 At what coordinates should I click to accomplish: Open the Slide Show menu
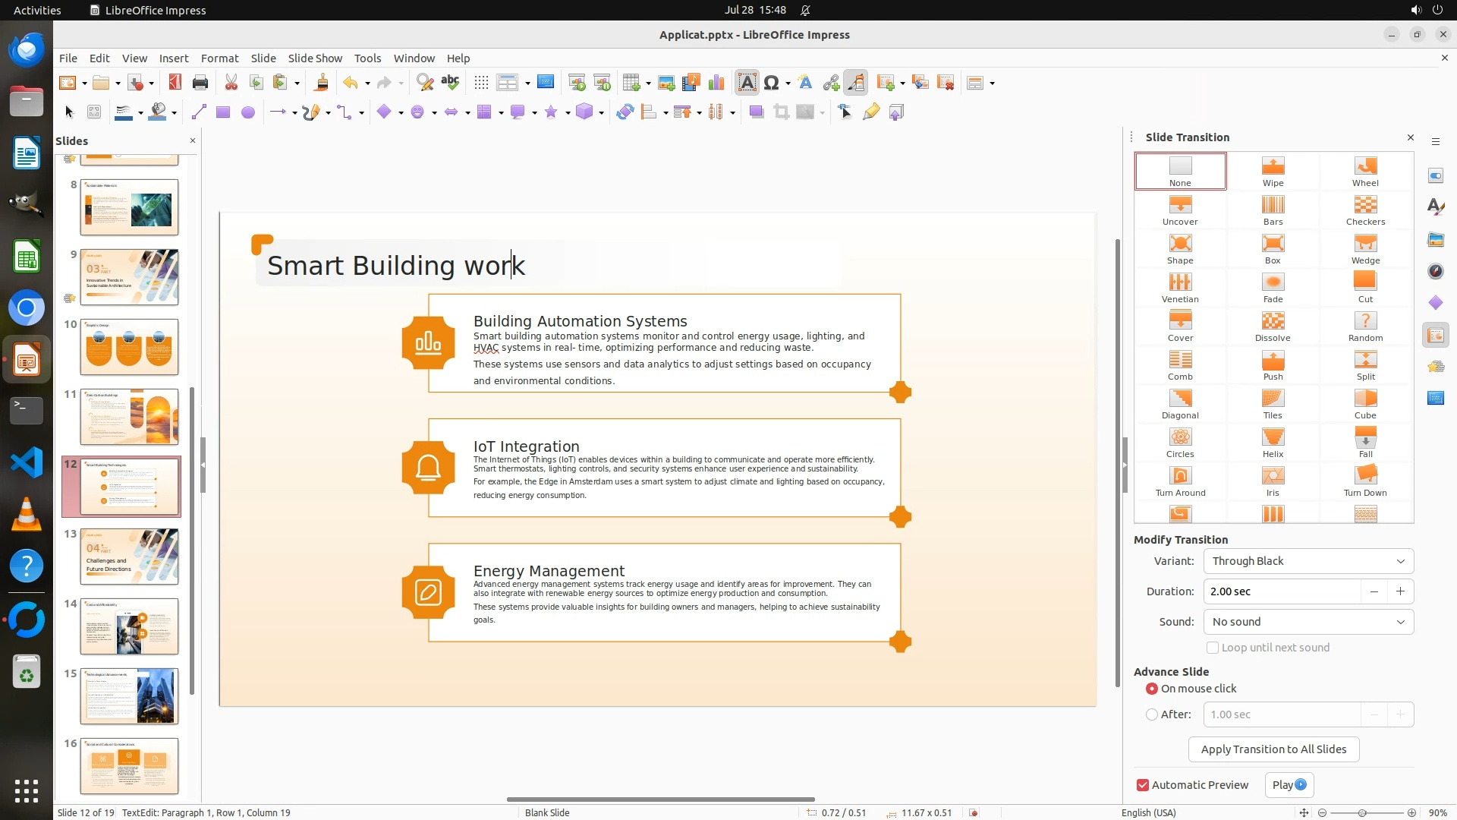314,58
